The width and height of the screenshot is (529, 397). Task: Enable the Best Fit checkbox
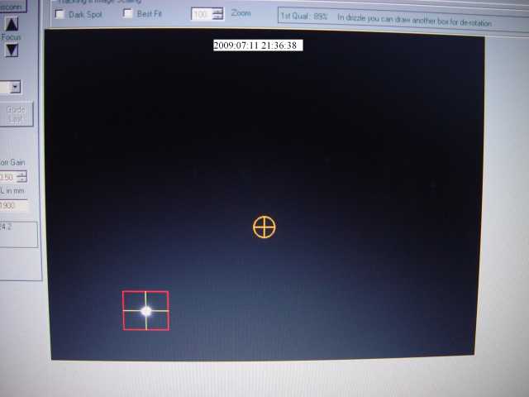tap(128, 13)
